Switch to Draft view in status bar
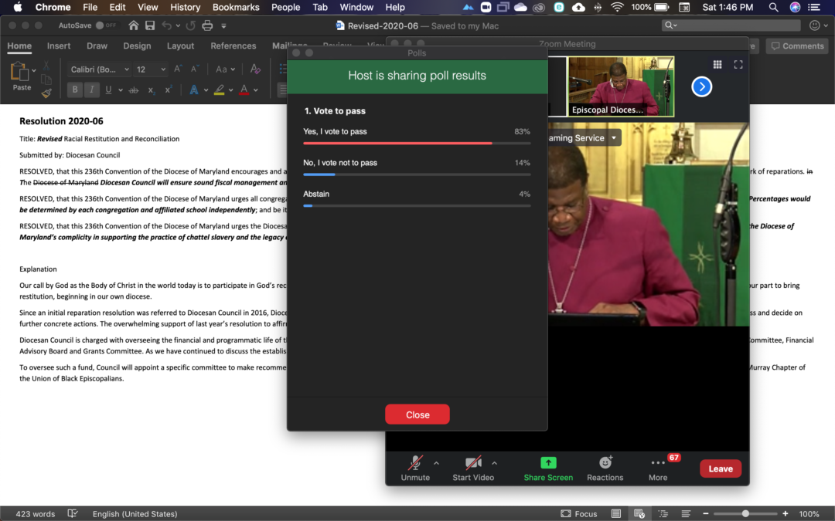This screenshot has width=835, height=521. pos(686,513)
